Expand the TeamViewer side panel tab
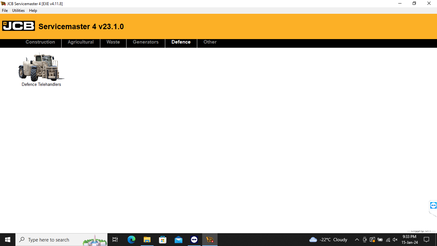Screen dimensions: 437x246 point(433,205)
